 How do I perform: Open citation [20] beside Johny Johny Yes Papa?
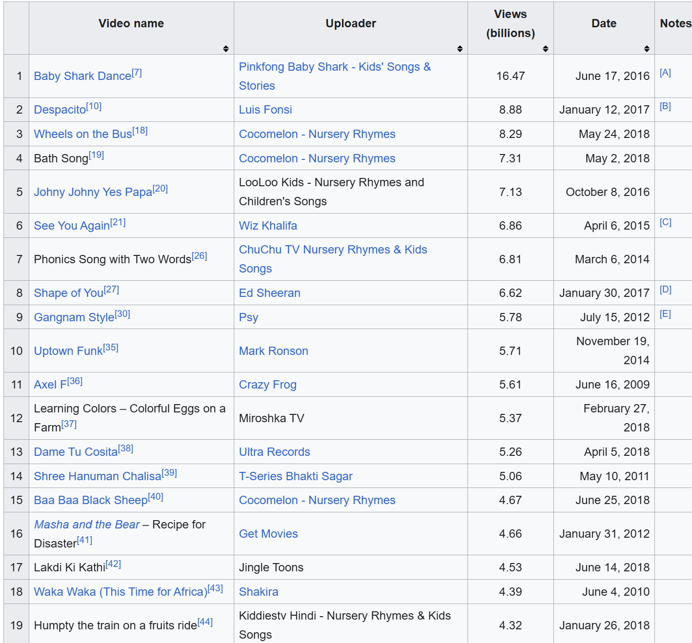pos(160,189)
